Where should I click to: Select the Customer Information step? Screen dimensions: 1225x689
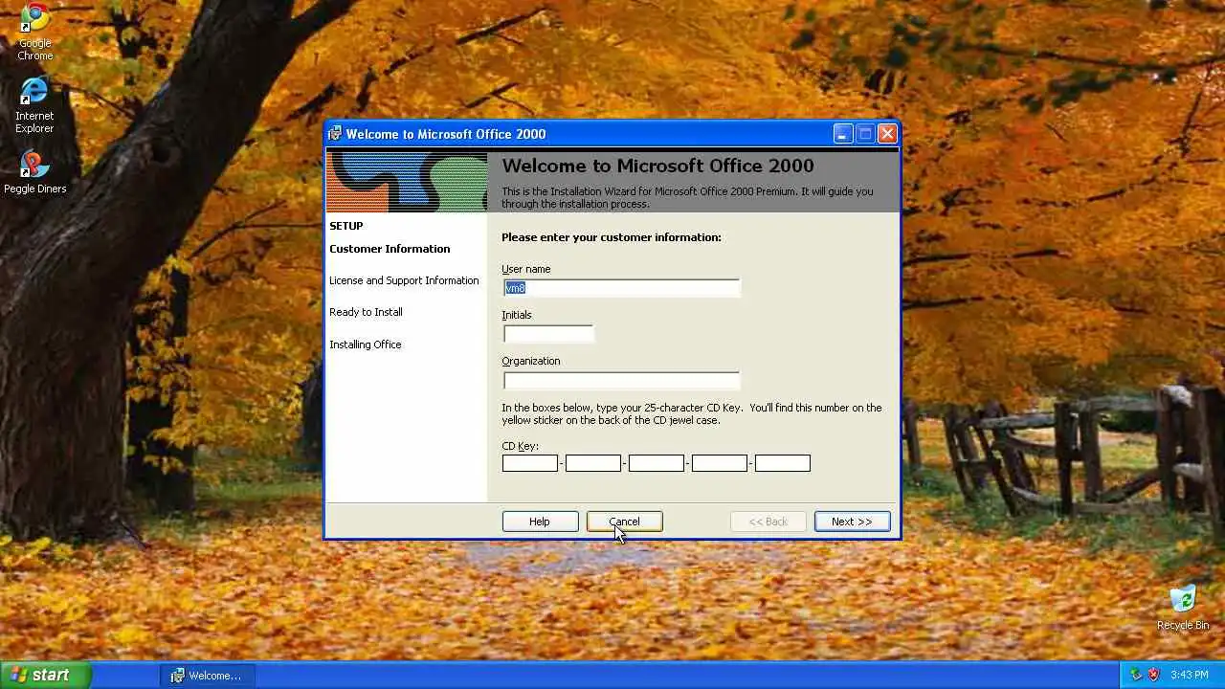390,249
